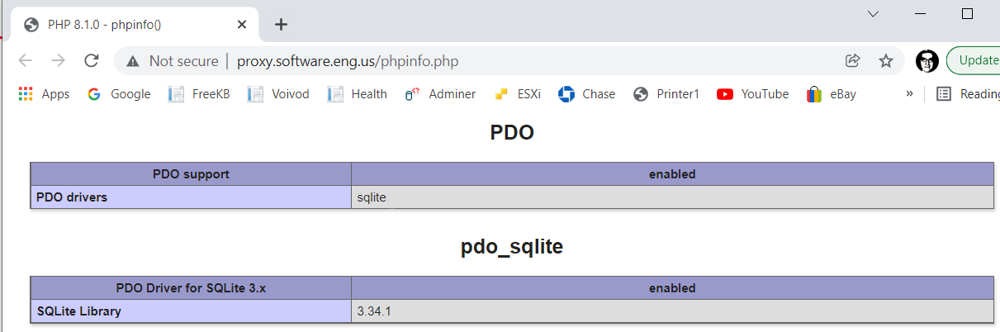Image resolution: width=1000 pixels, height=332 pixels.
Task: Bookmark this page with star icon
Action: [886, 60]
